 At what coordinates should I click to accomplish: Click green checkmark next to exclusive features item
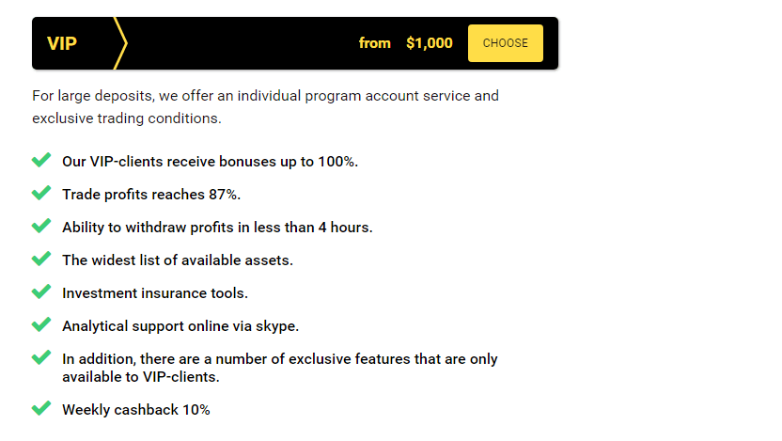tap(41, 357)
